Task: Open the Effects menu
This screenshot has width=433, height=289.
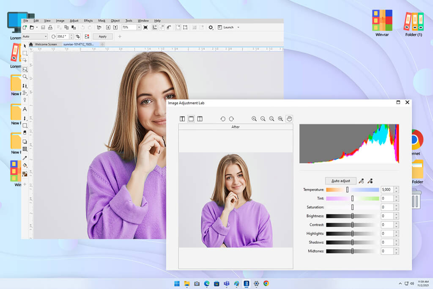Action: pyautogui.click(x=88, y=21)
